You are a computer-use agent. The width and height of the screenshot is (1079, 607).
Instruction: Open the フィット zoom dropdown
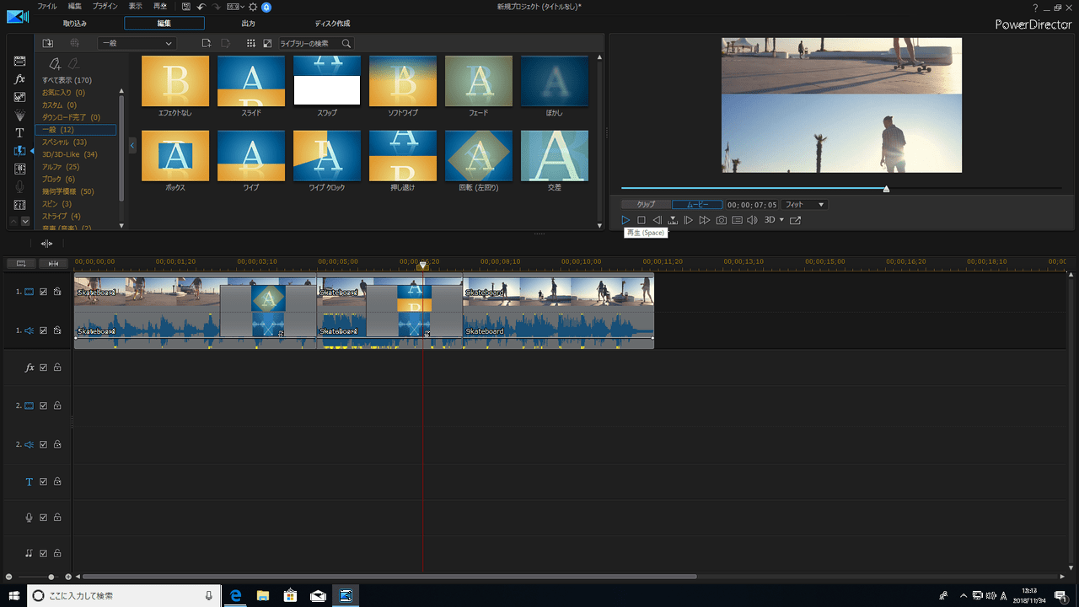804,205
